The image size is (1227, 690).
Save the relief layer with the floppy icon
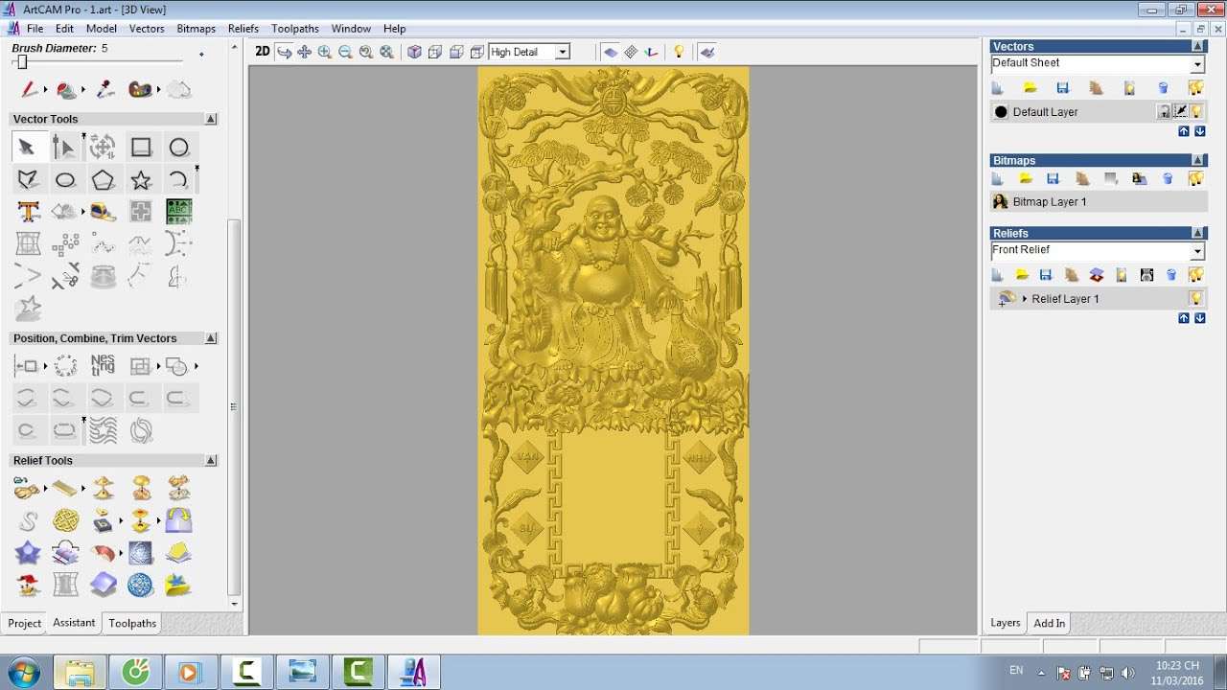pos(1046,275)
